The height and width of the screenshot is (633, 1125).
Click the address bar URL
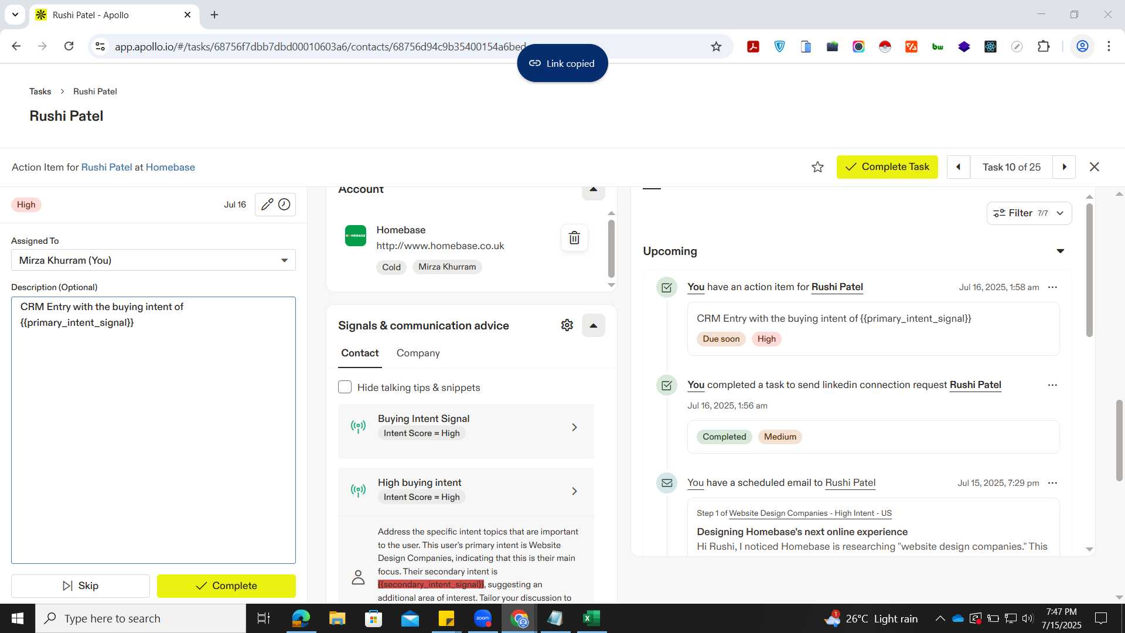tap(320, 46)
